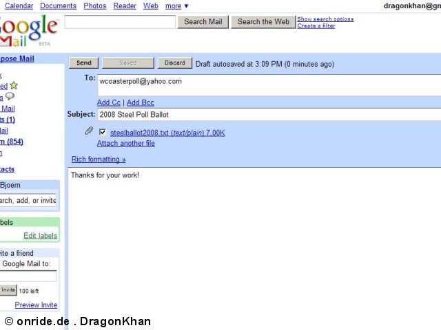Click Attach another file
This screenshot has height=330, width=441.
[125, 144]
